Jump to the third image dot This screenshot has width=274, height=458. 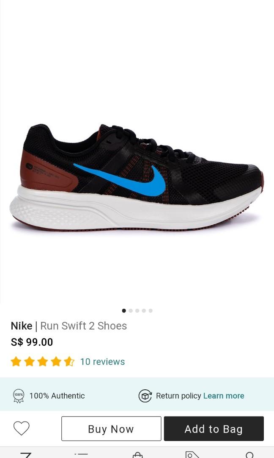pos(137,310)
